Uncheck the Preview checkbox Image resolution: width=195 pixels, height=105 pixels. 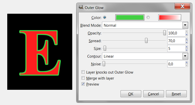pos(83,84)
